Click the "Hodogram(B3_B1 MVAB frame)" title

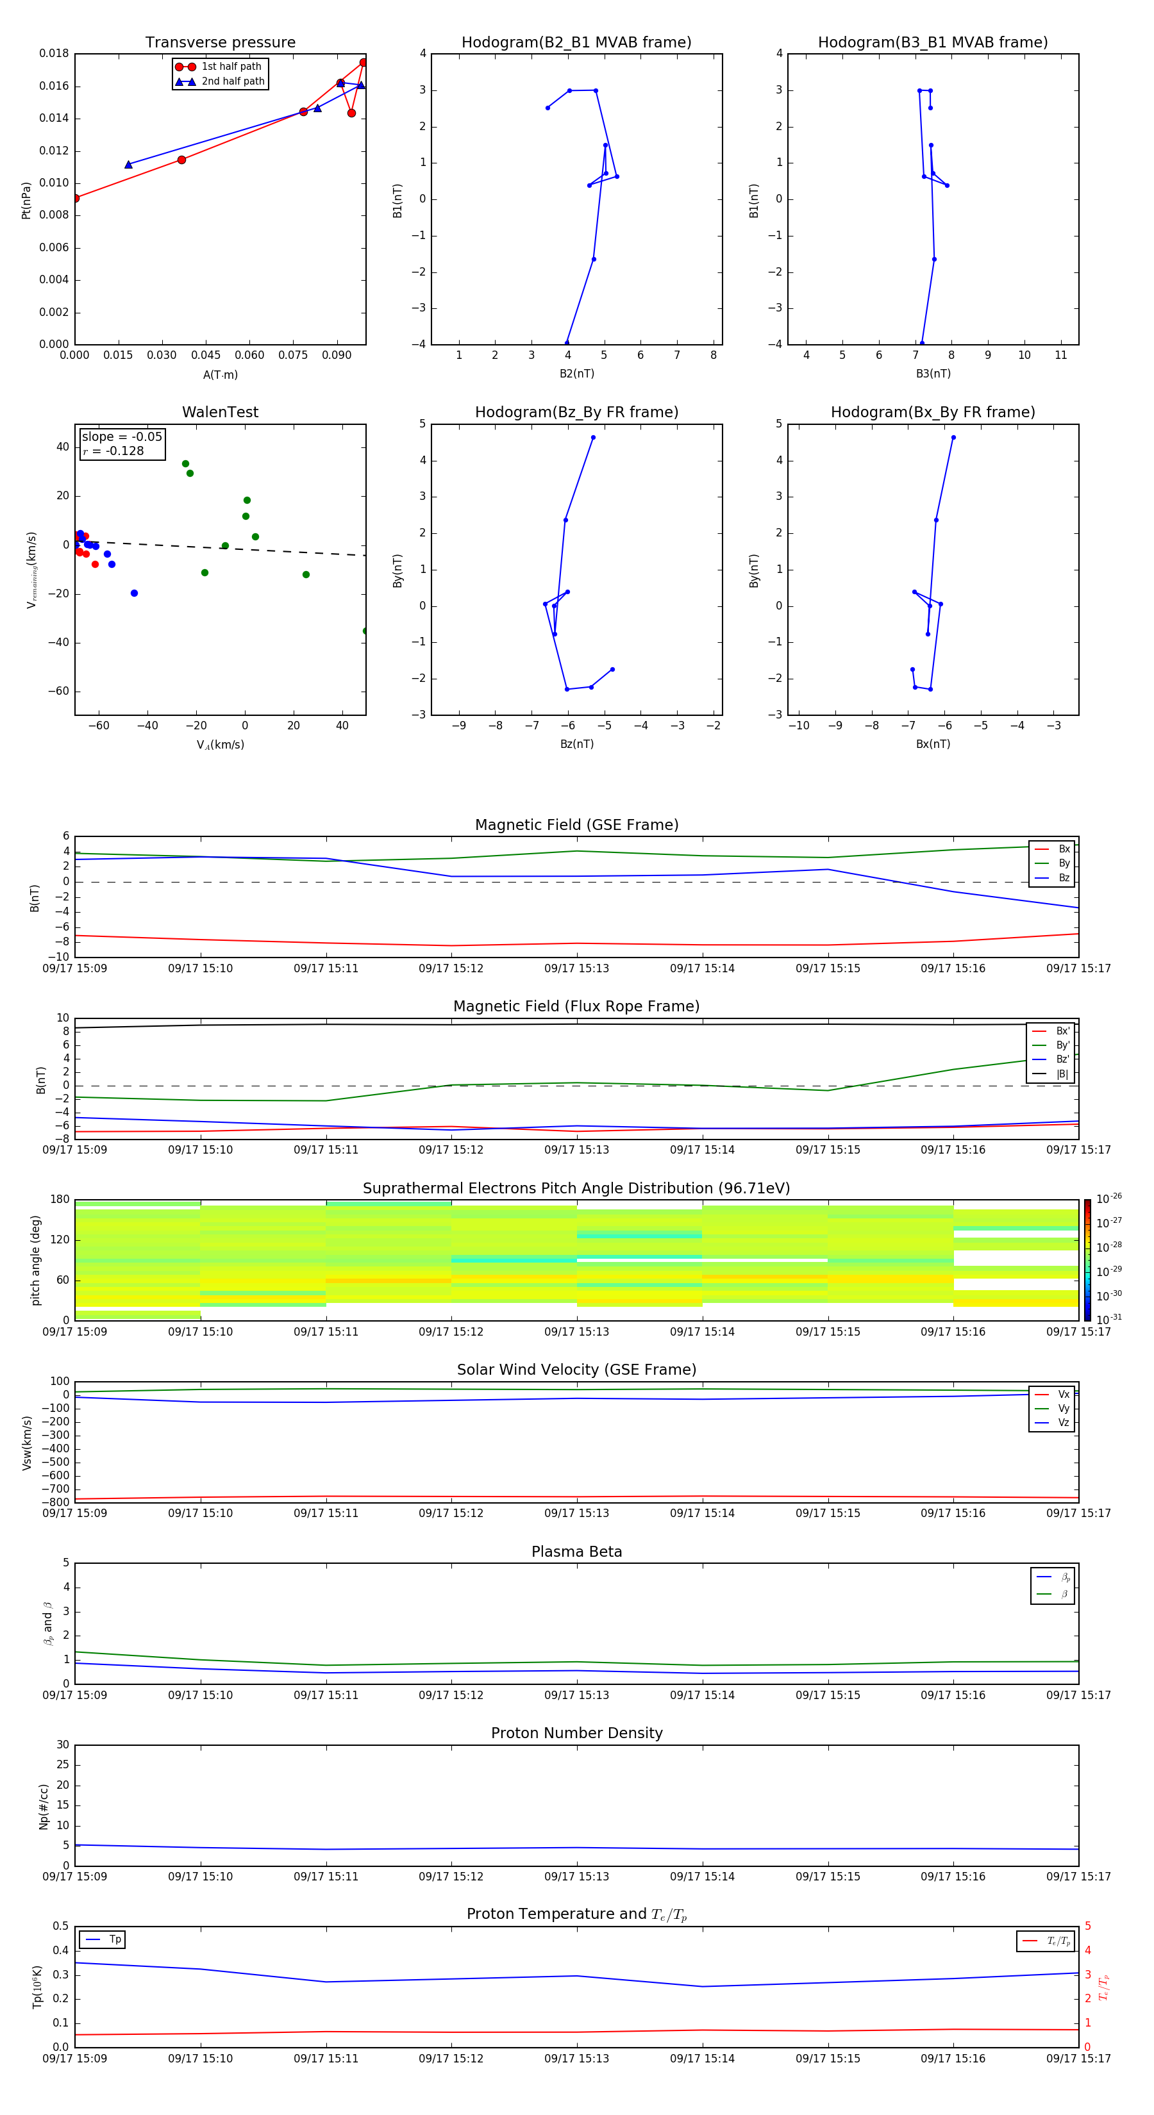pos(933,43)
